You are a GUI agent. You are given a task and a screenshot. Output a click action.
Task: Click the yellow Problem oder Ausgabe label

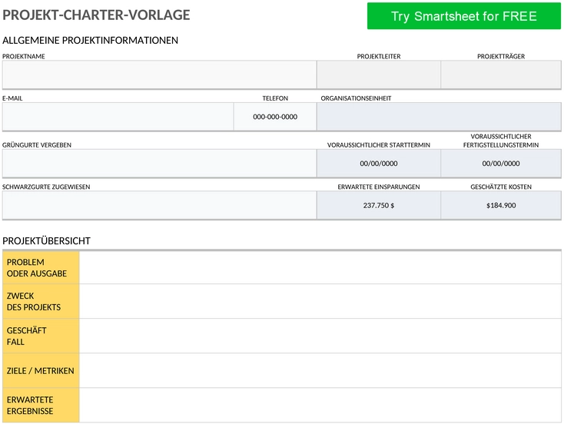pyautogui.click(x=41, y=267)
